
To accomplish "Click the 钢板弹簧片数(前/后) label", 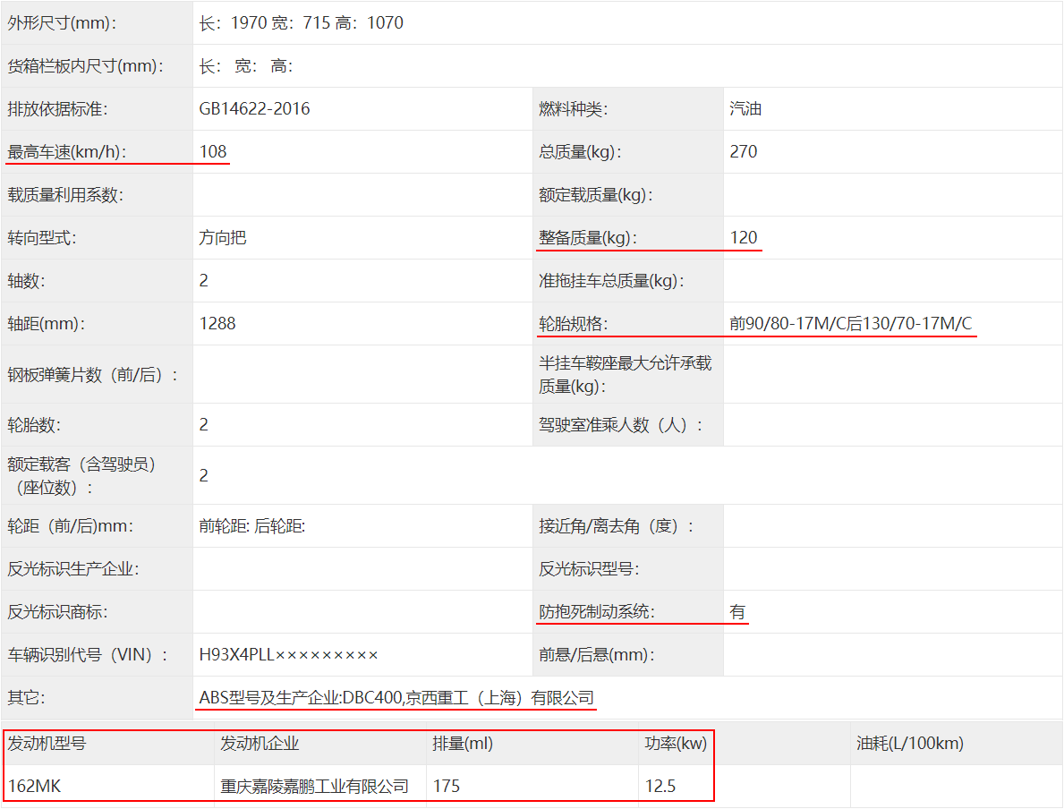I will pyautogui.click(x=93, y=375).
